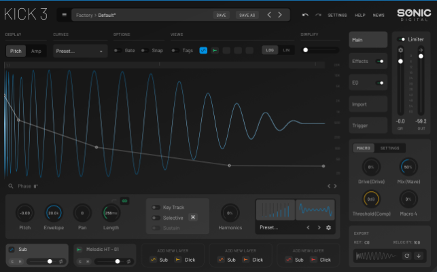
Task: Open the Main page
Action: (368, 40)
